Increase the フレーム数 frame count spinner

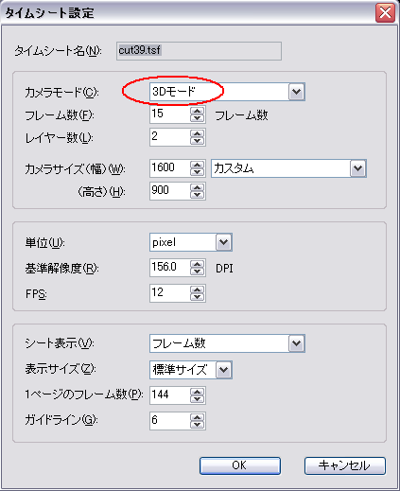(198, 111)
